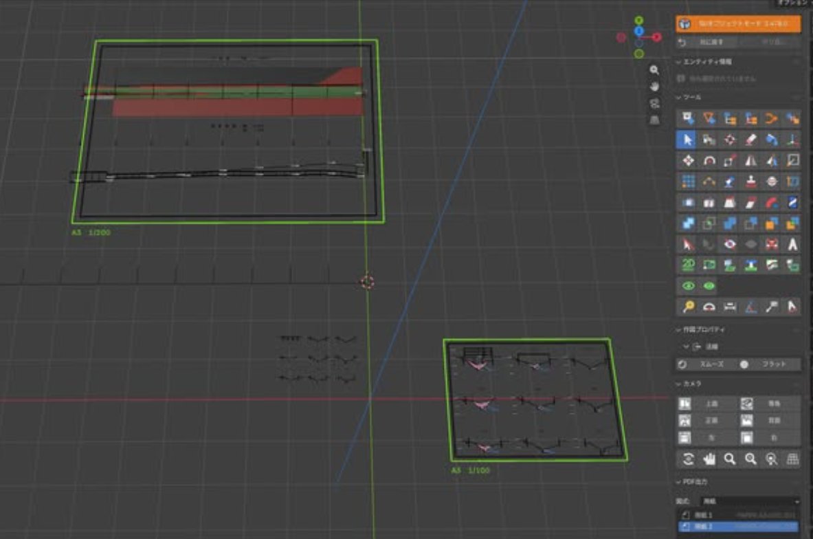Open the 形式 dropdown showing 用紙
This screenshot has height=539, width=813.
point(749,501)
